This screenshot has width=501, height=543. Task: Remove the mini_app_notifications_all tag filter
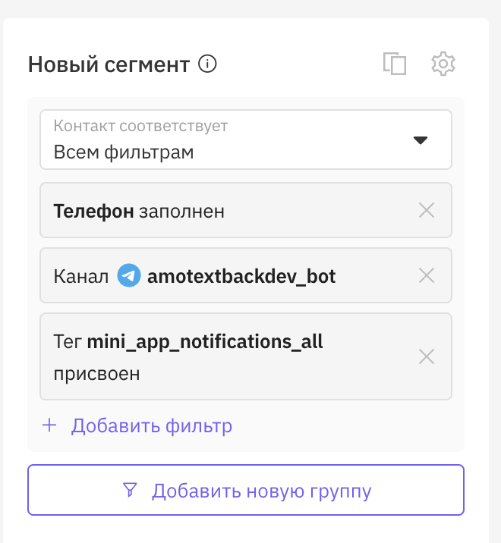(427, 356)
